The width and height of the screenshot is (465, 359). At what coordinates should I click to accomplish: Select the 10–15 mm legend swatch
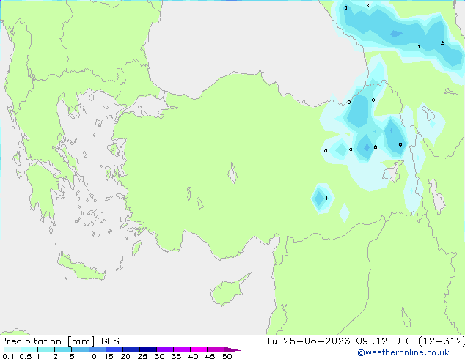tap(97, 349)
